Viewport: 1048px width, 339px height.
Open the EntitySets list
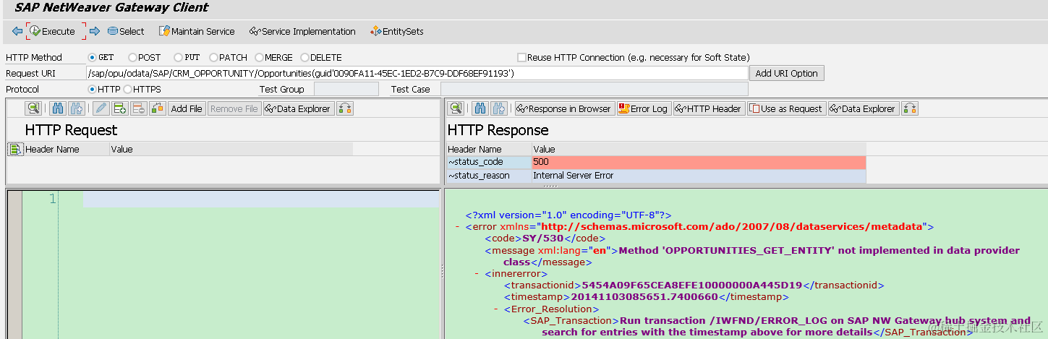(396, 31)
